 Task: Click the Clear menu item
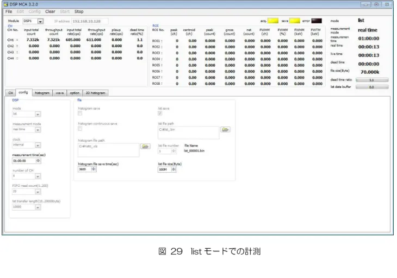coord(50,11)
